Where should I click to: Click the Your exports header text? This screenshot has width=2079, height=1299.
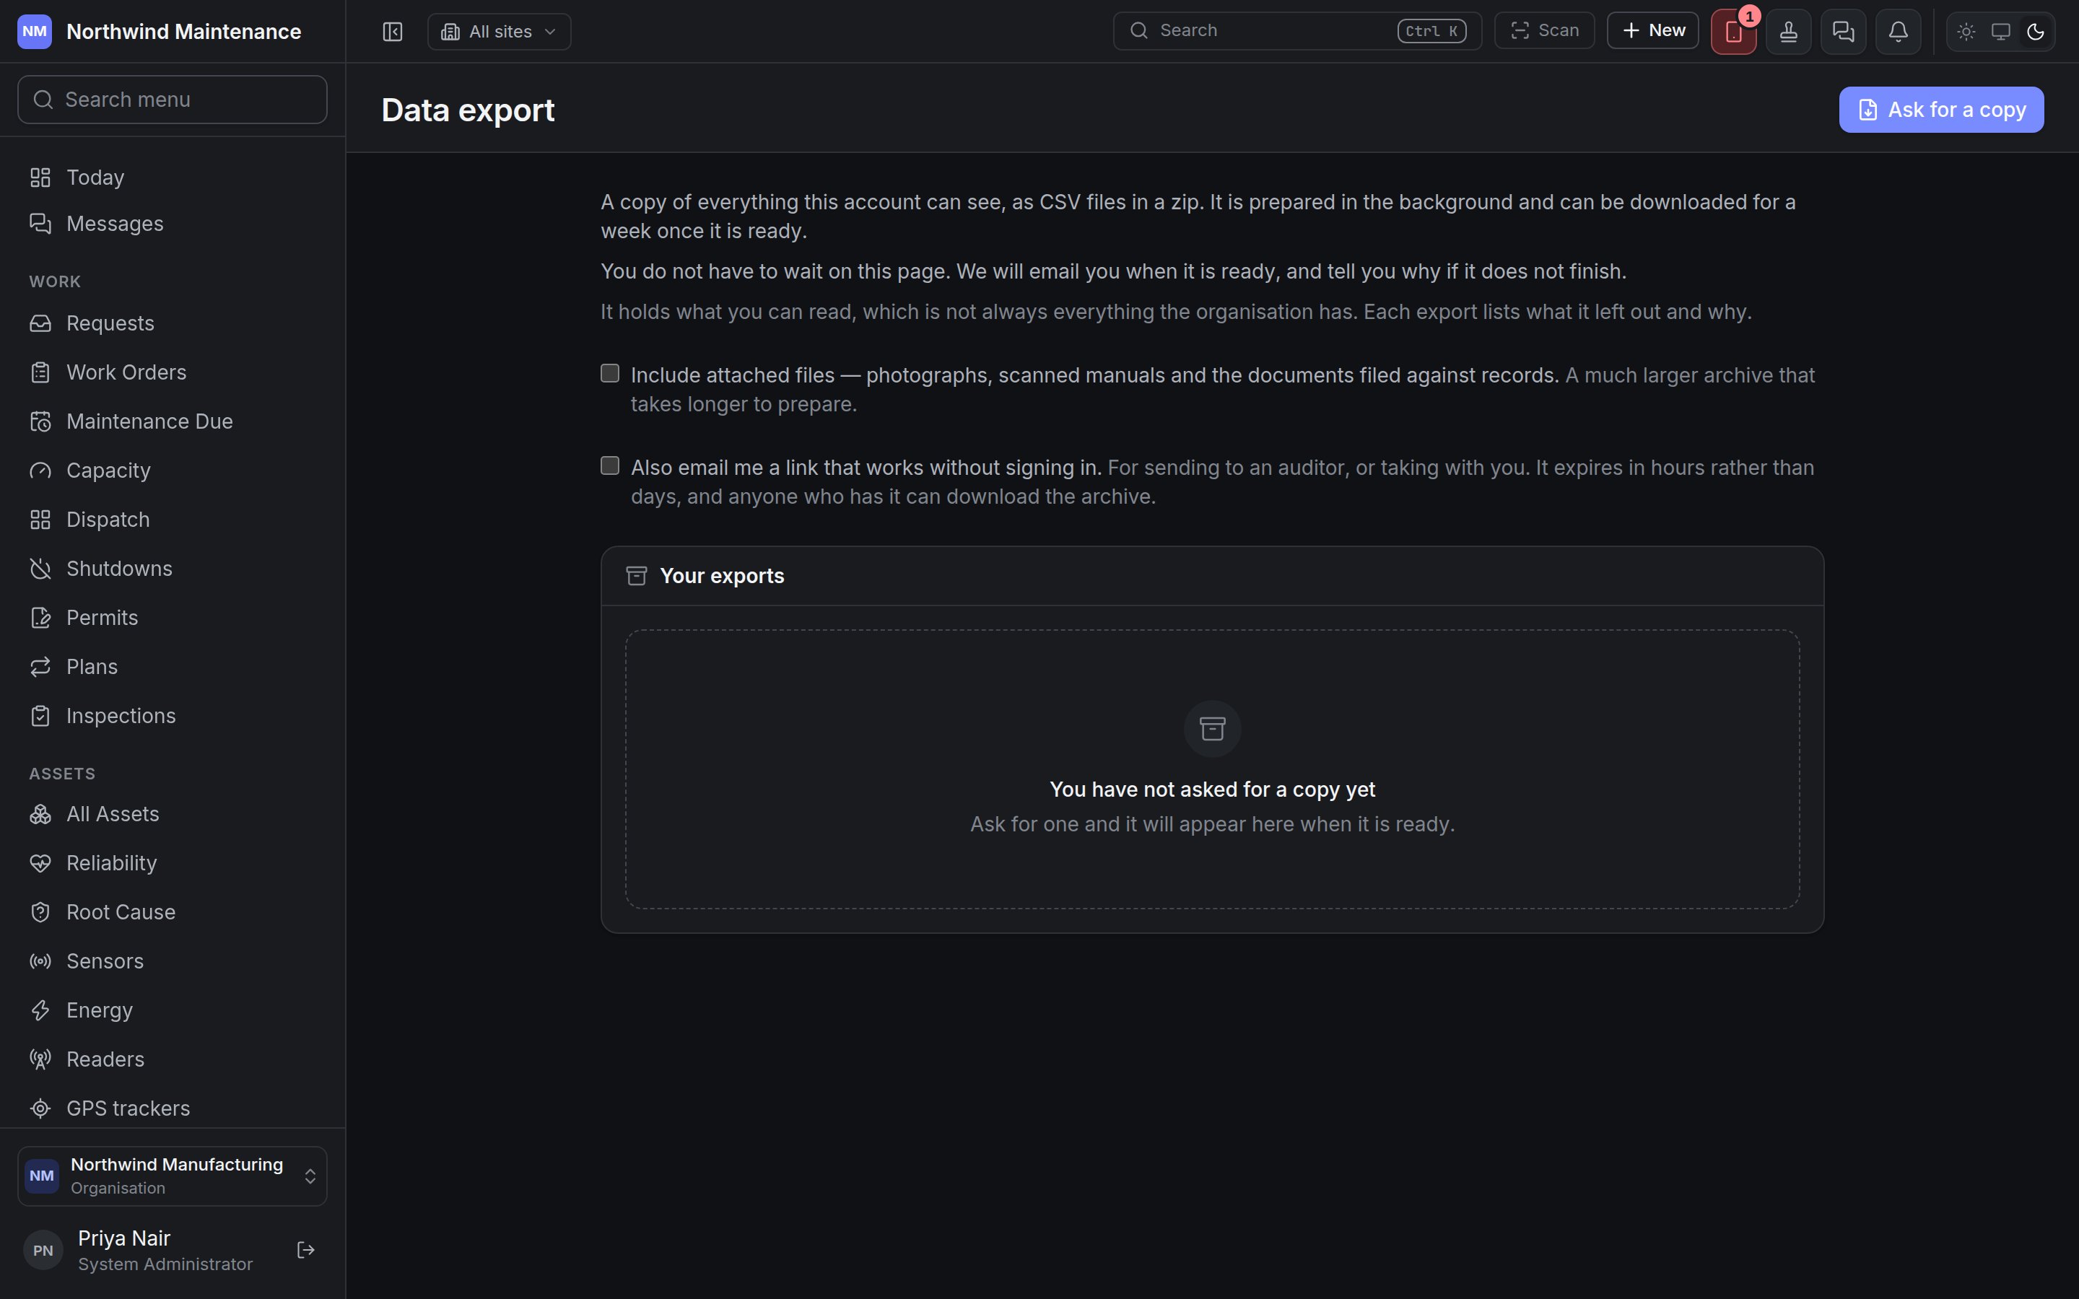coord(722,576)
